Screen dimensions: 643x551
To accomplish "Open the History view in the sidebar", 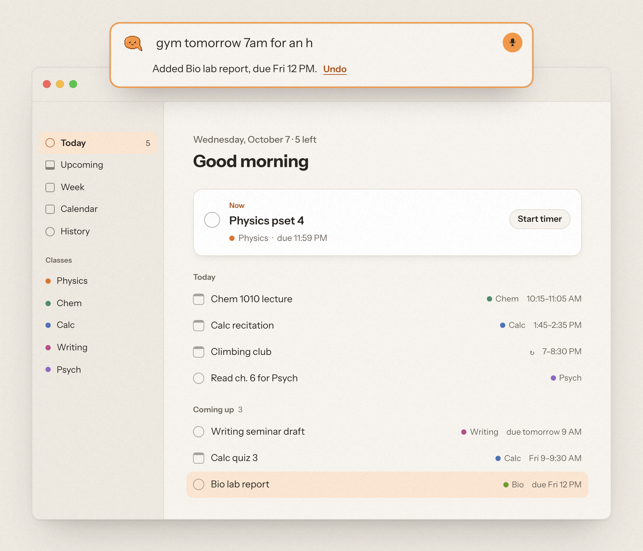I will (98, 231).
